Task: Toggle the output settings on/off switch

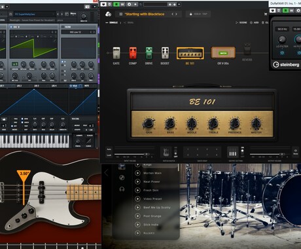Action: coord(242,152)
